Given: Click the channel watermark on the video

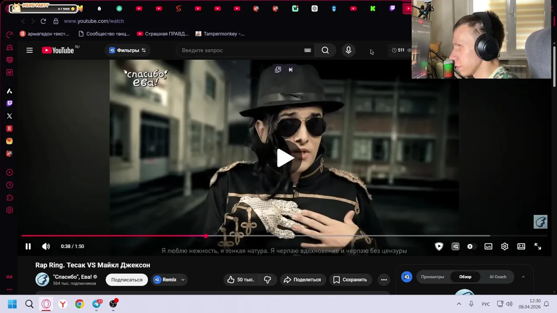Looking at the screenshot, I should (540, 222).
